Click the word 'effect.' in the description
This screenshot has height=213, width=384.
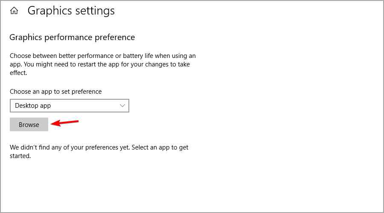point(18,73)
